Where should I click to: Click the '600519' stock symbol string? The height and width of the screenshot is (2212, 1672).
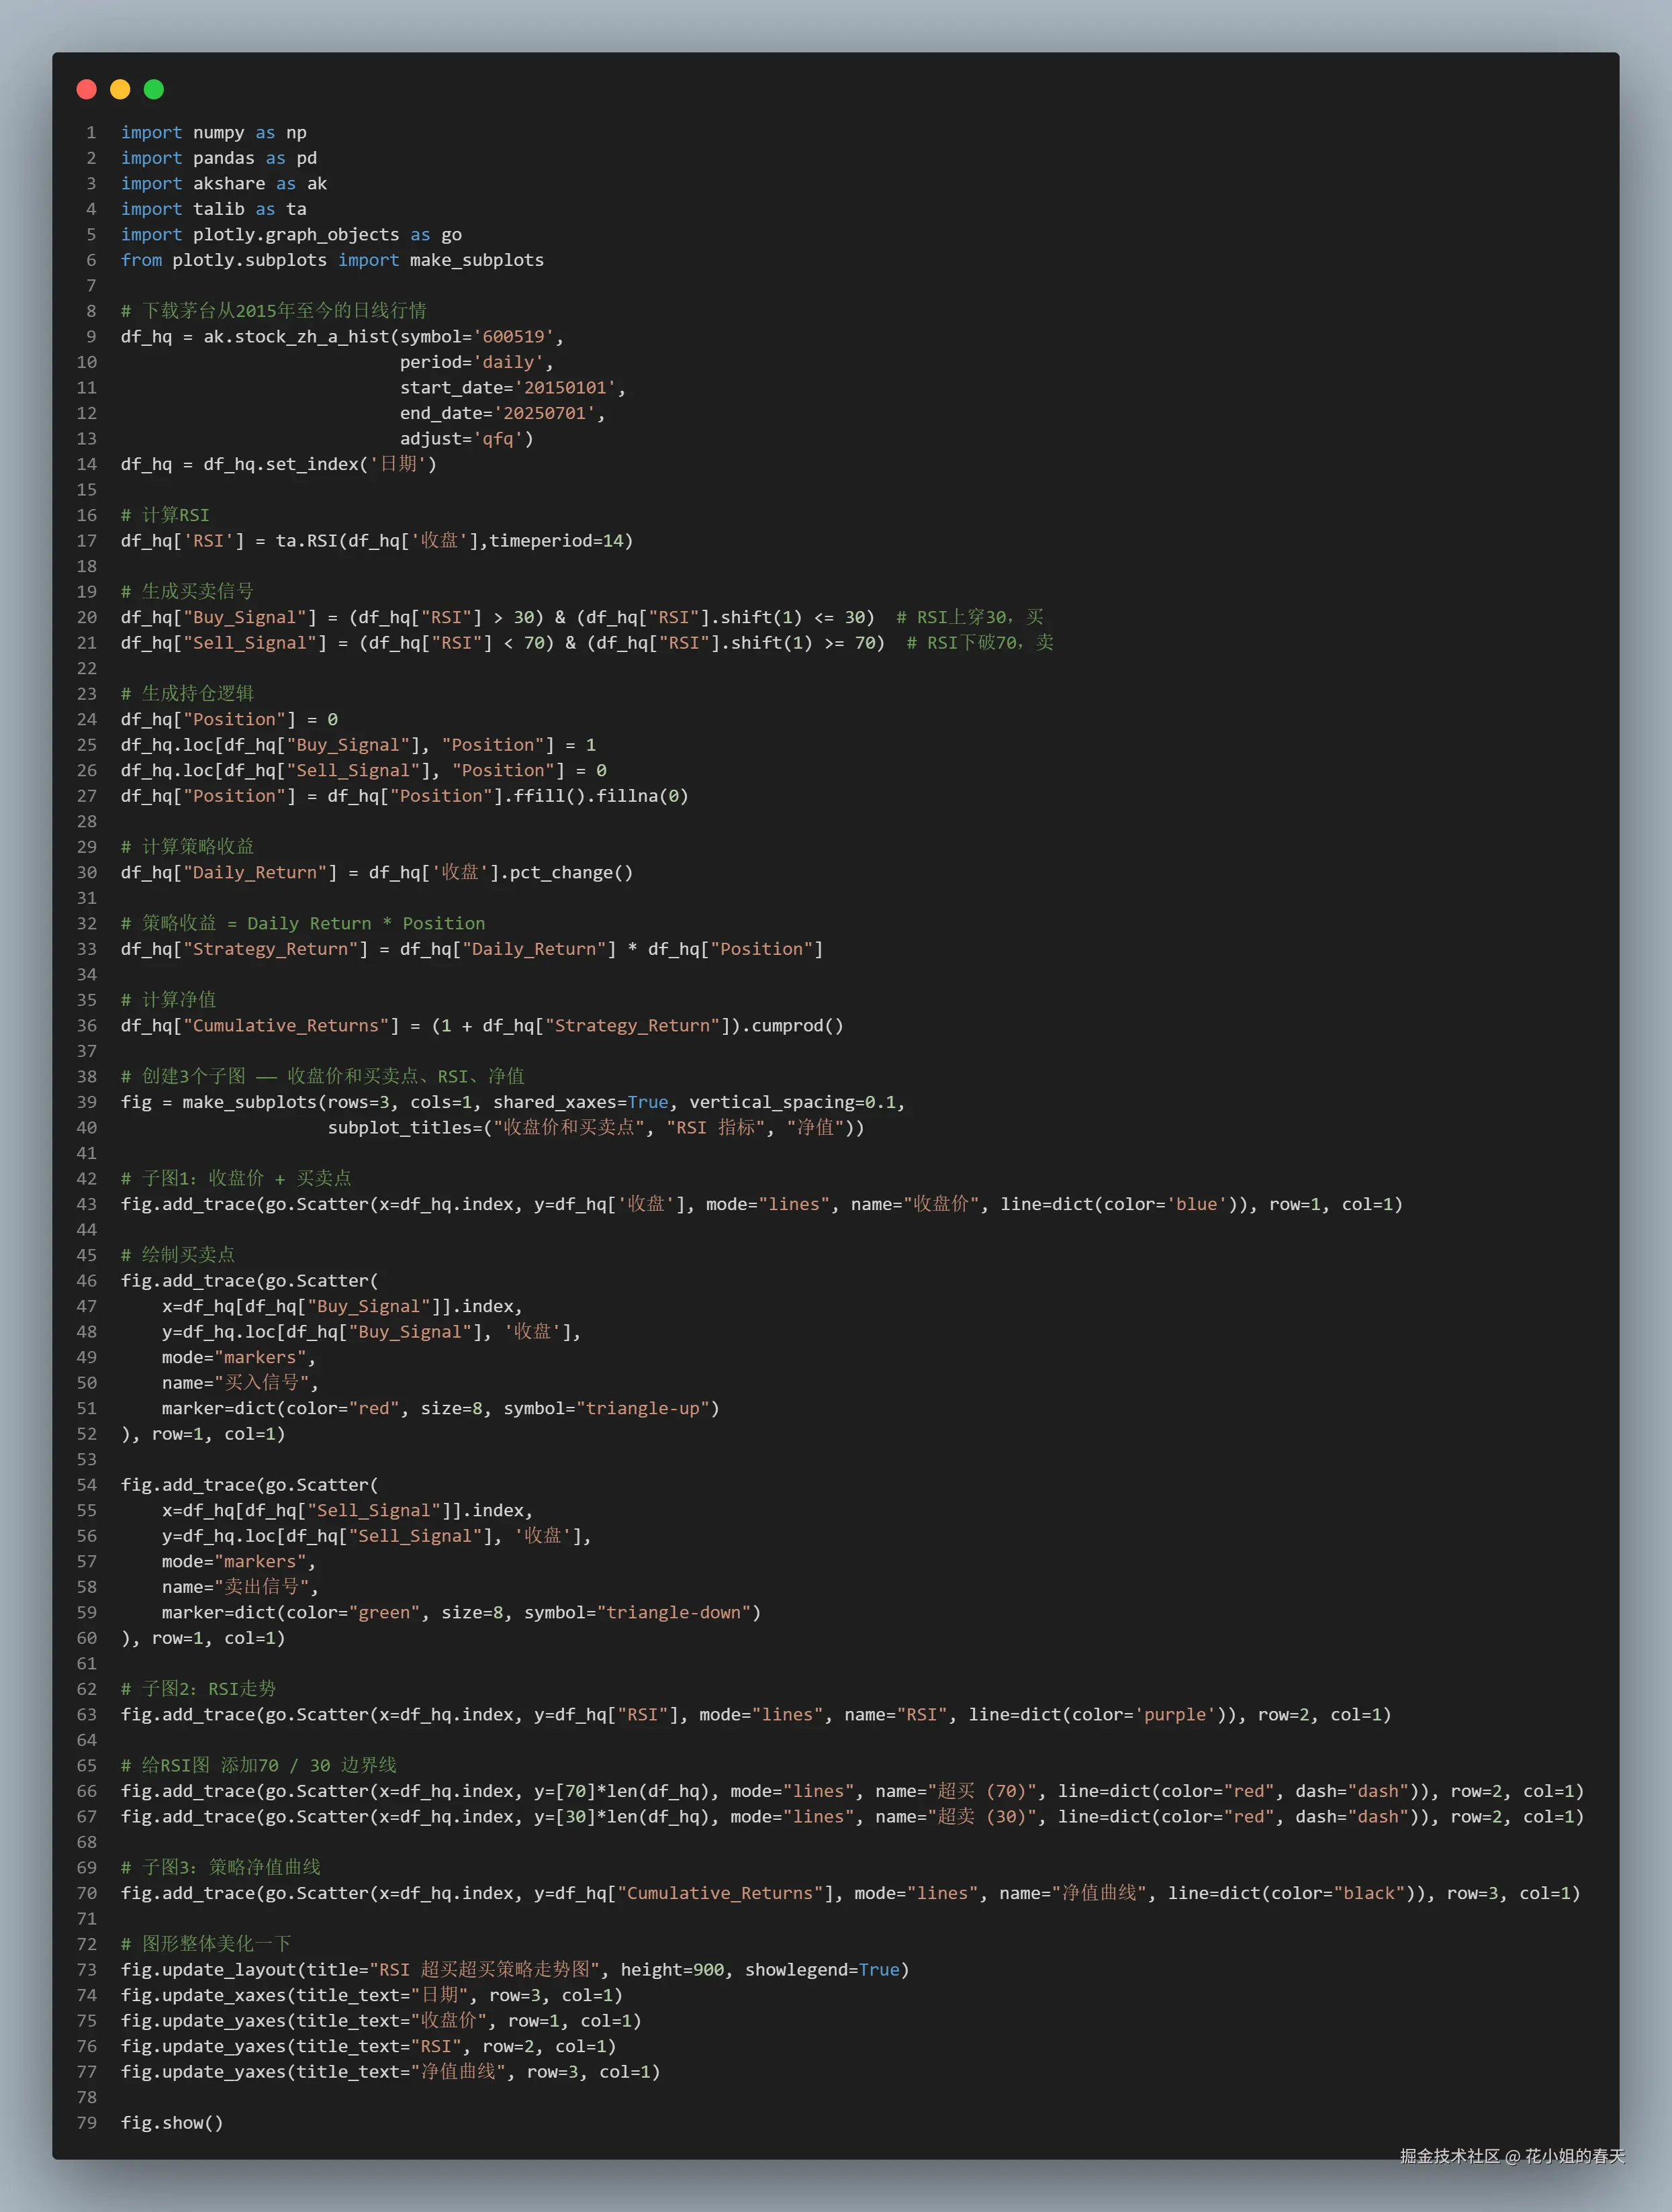point(513,337)
